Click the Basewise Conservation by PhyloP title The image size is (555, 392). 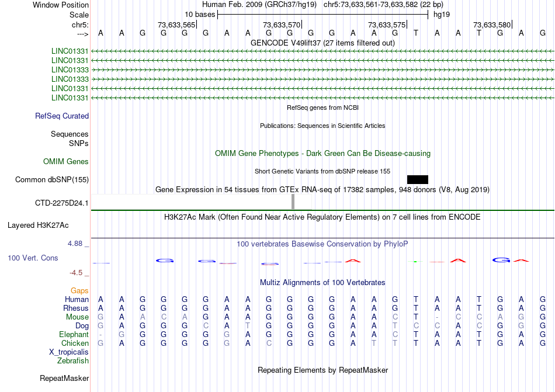pos(322,244)
